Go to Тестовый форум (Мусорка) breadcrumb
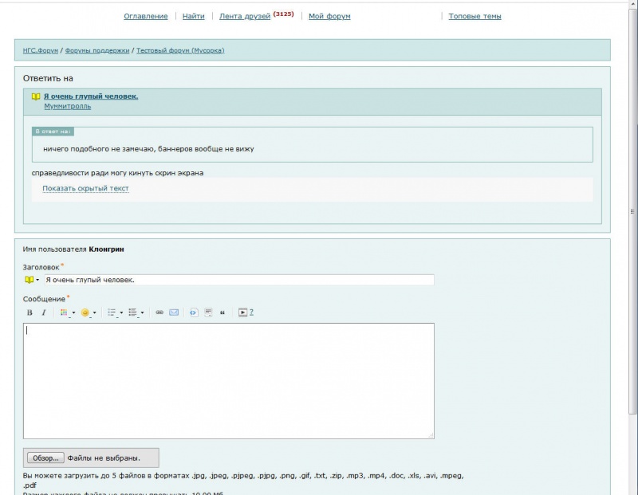Image resolution: width=638 pixels, height=495 pixels. click(x=180, y=50)
